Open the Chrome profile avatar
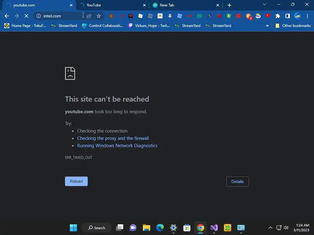This screenshot has height=235, width=314. (297, 16)
